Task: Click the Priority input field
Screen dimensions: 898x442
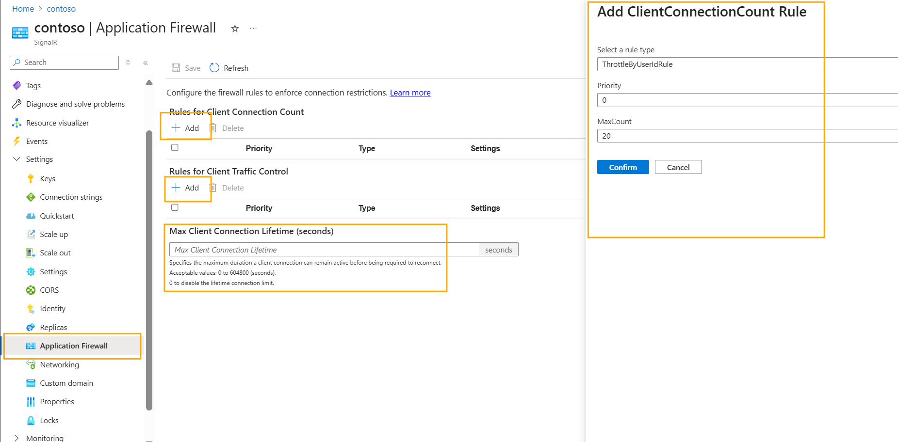Action: pyautogui.click(x=747, y=100)
